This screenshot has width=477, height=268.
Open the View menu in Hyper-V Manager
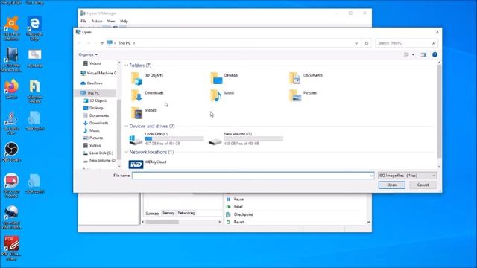[111, 22]
